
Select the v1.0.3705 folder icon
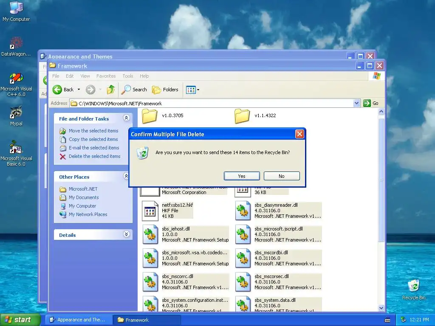(x=150, y=116)
